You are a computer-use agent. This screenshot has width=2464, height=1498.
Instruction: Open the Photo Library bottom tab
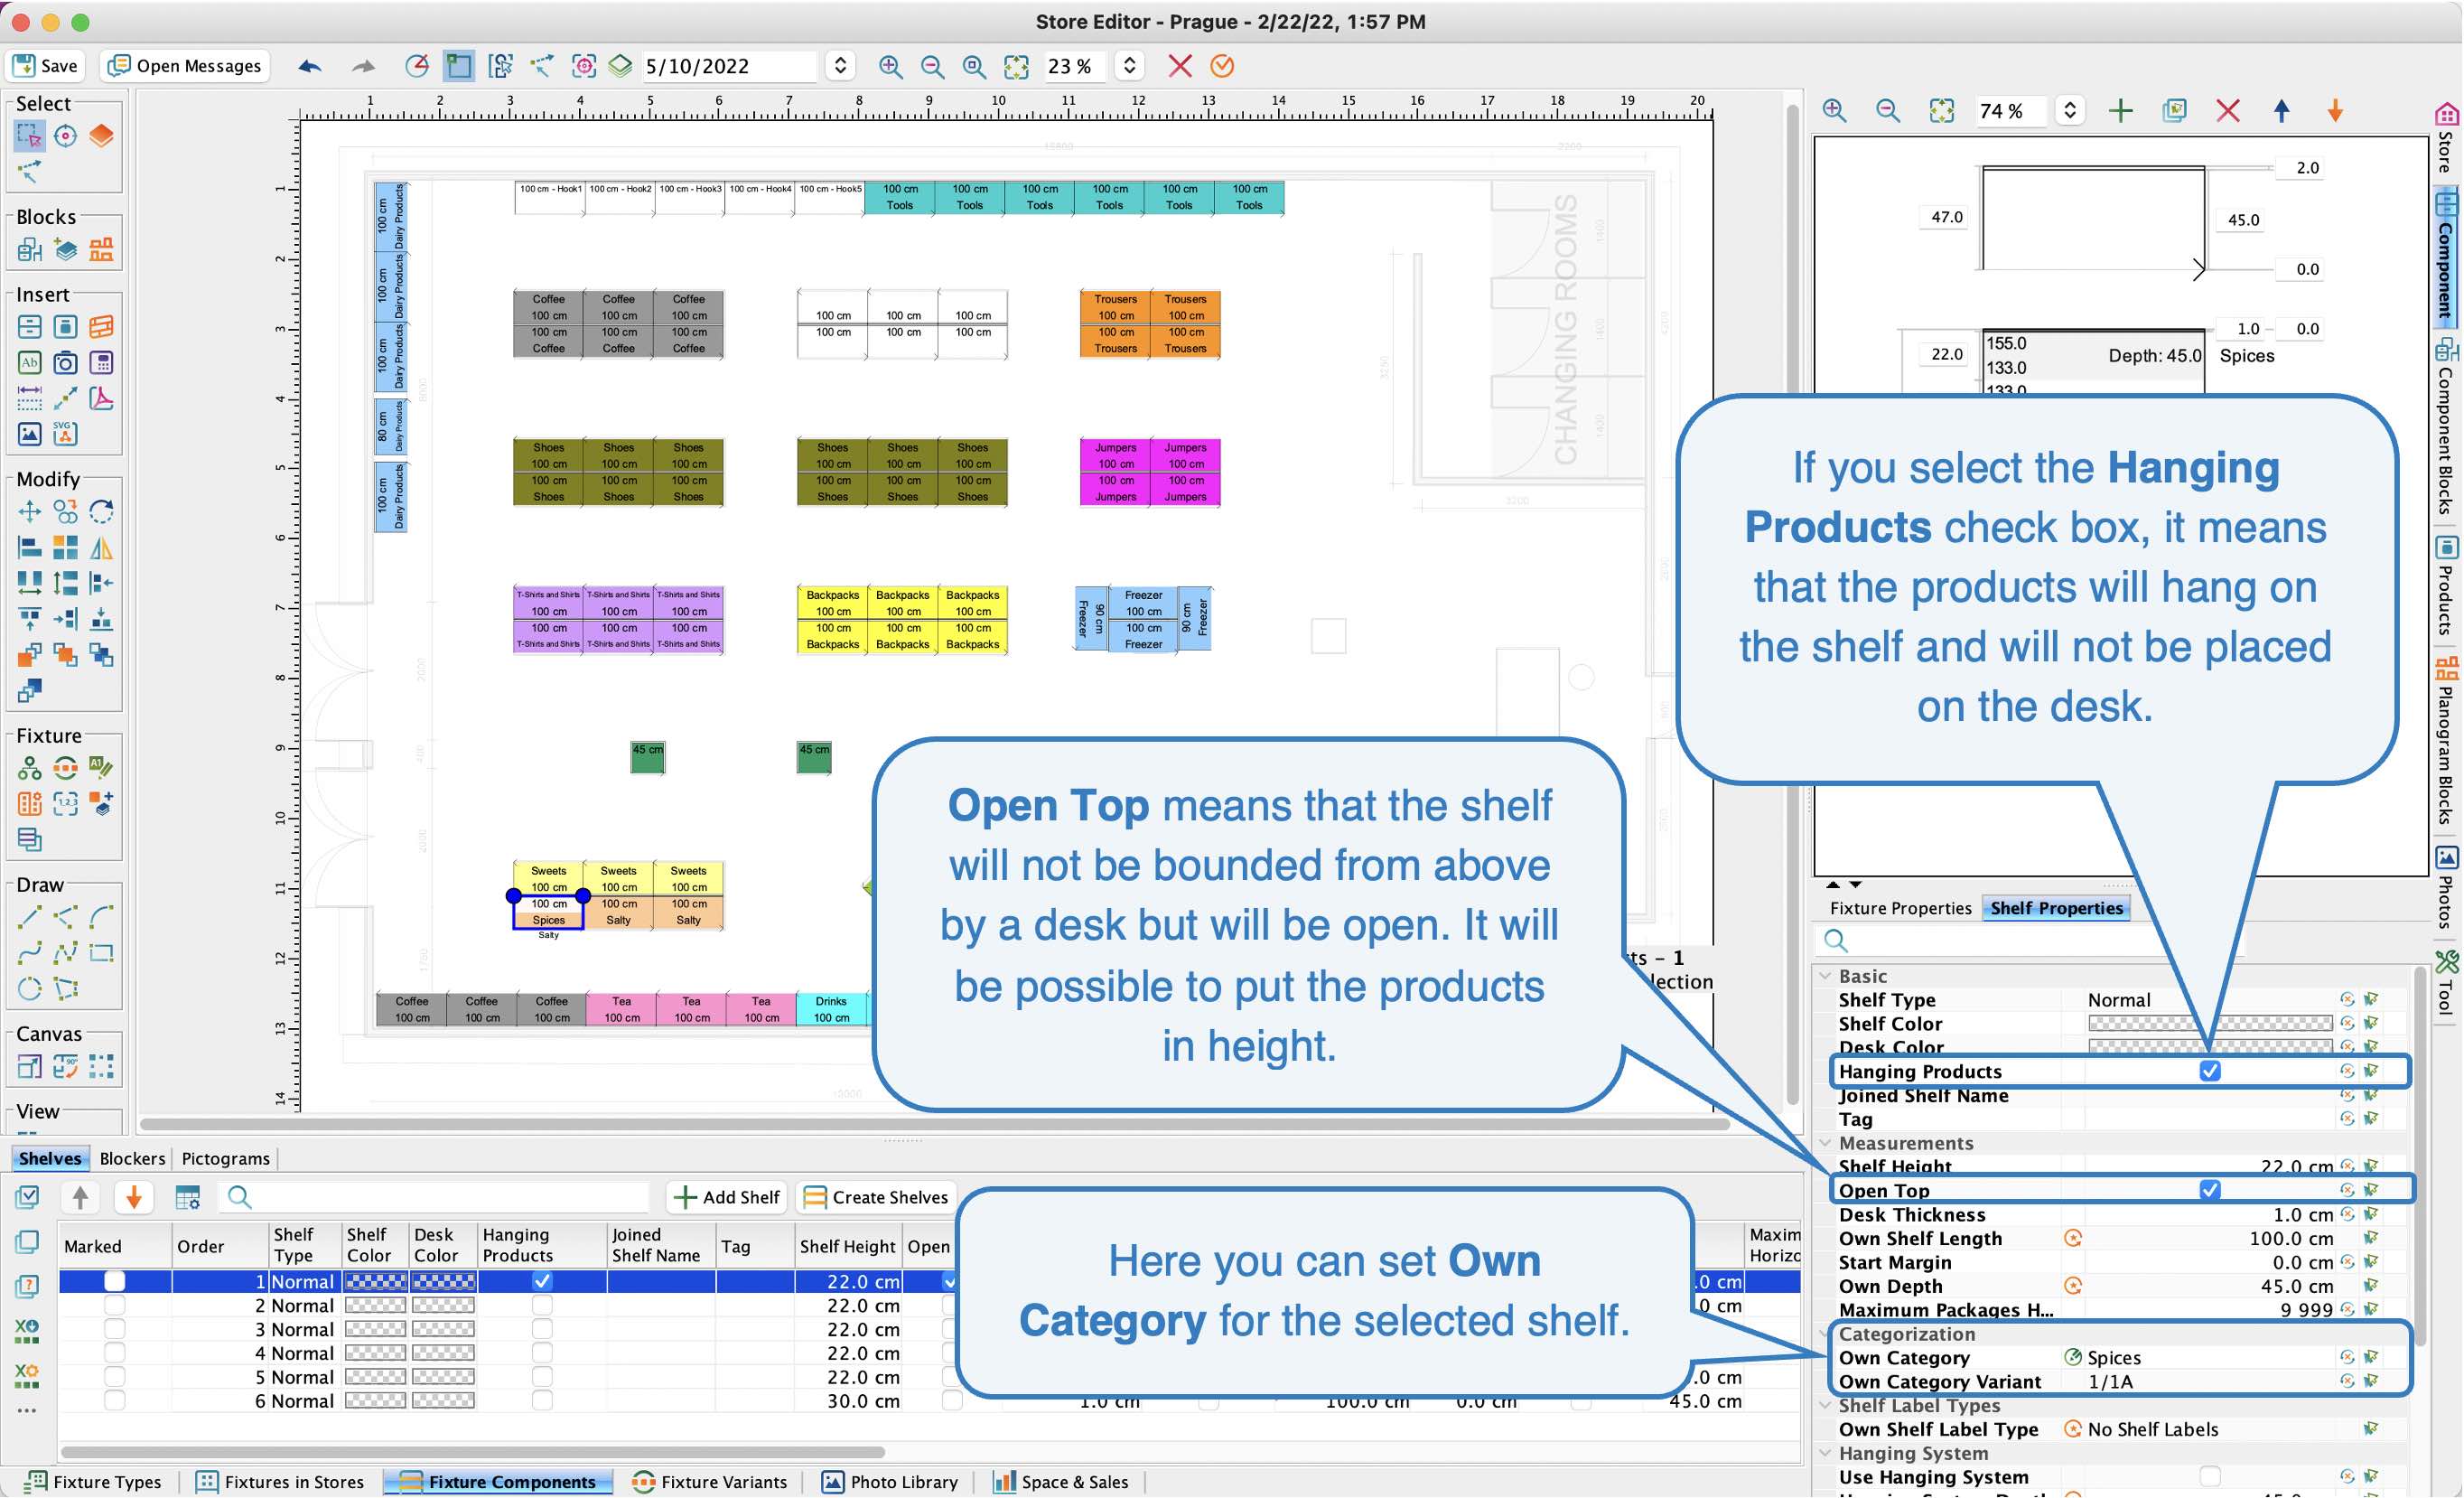coord(889,1482)
